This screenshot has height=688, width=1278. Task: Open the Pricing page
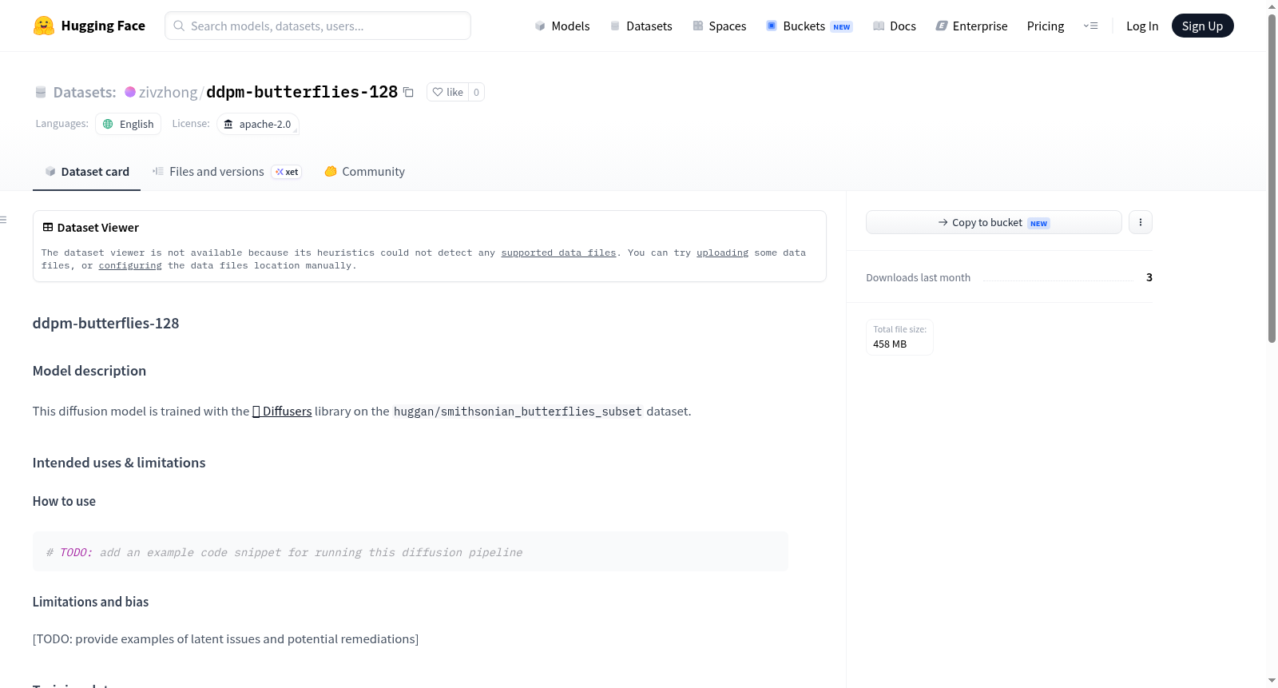pos(1046,26)
